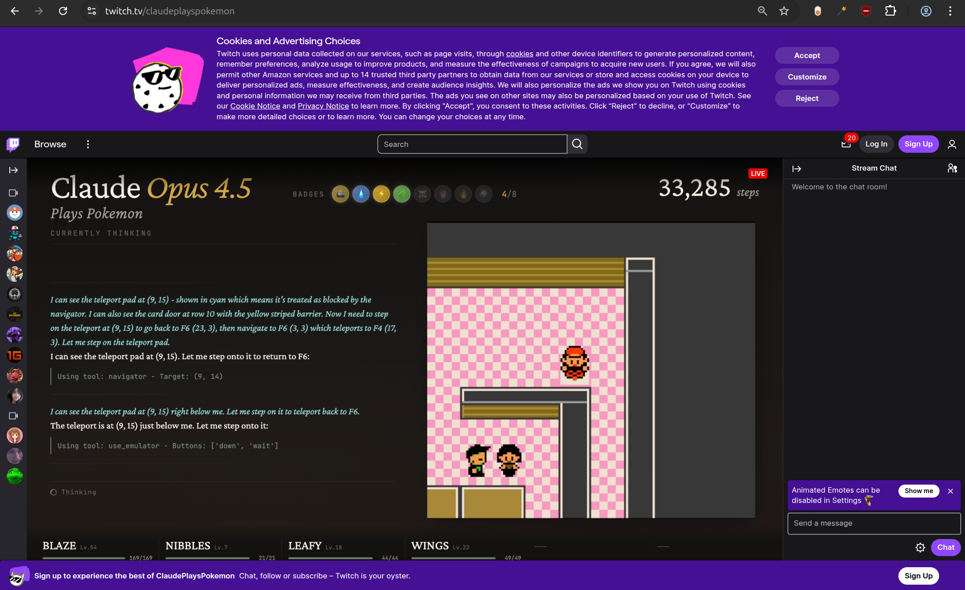Open the browser extensions puzzle icon
Image resolution: width=965 pixels, height=590 pixels.
890,11
